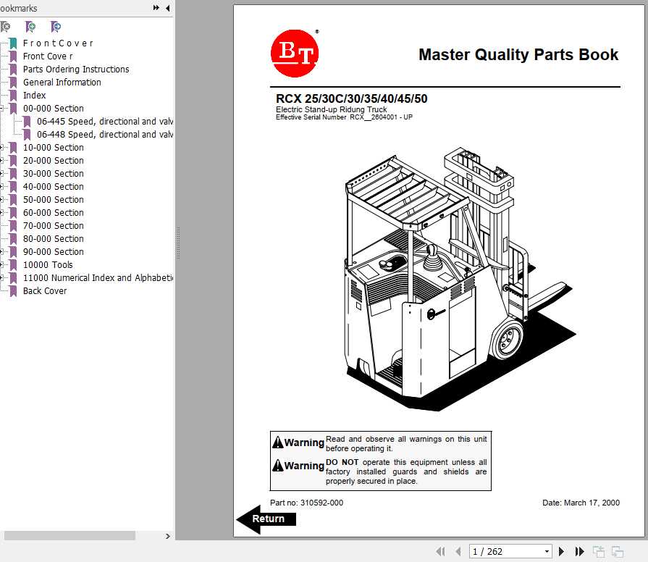Click the go-to bookmark icon
This screenshot has height=562, width=648.
pos(55,26)
